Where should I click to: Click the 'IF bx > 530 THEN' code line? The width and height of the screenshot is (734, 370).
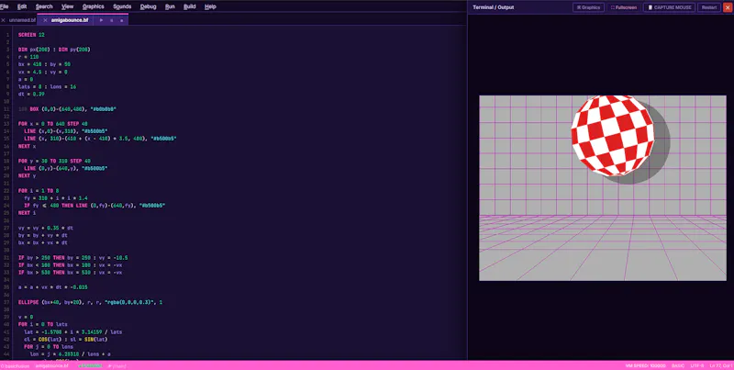pyautogui.click(x=70, y=273)
